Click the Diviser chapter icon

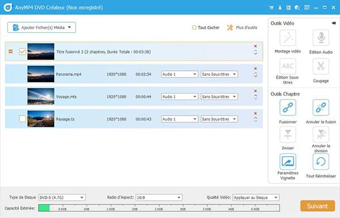pyautogui.click(x=287, y=135)
